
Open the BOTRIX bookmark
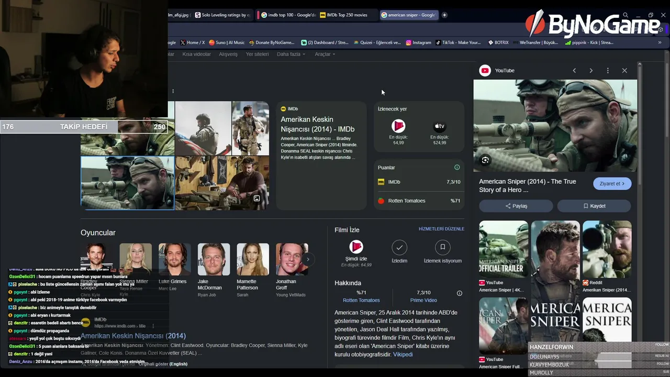point(498,42)
